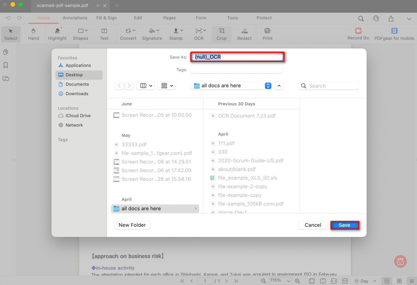Image resolution: width=417 pixels, height=285 pixels.
Task: Open the left sidebar bookmarks panel
Action: [x=6, y=65]
